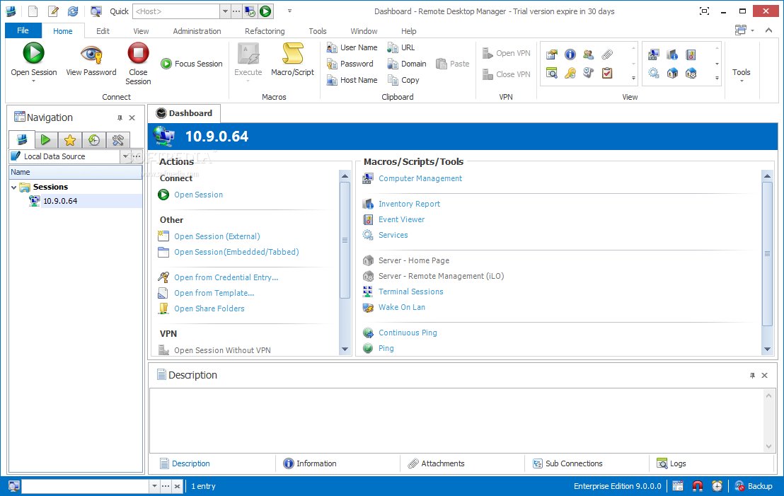Click the refresh icon in quick access toolbar

click(73, 11)
